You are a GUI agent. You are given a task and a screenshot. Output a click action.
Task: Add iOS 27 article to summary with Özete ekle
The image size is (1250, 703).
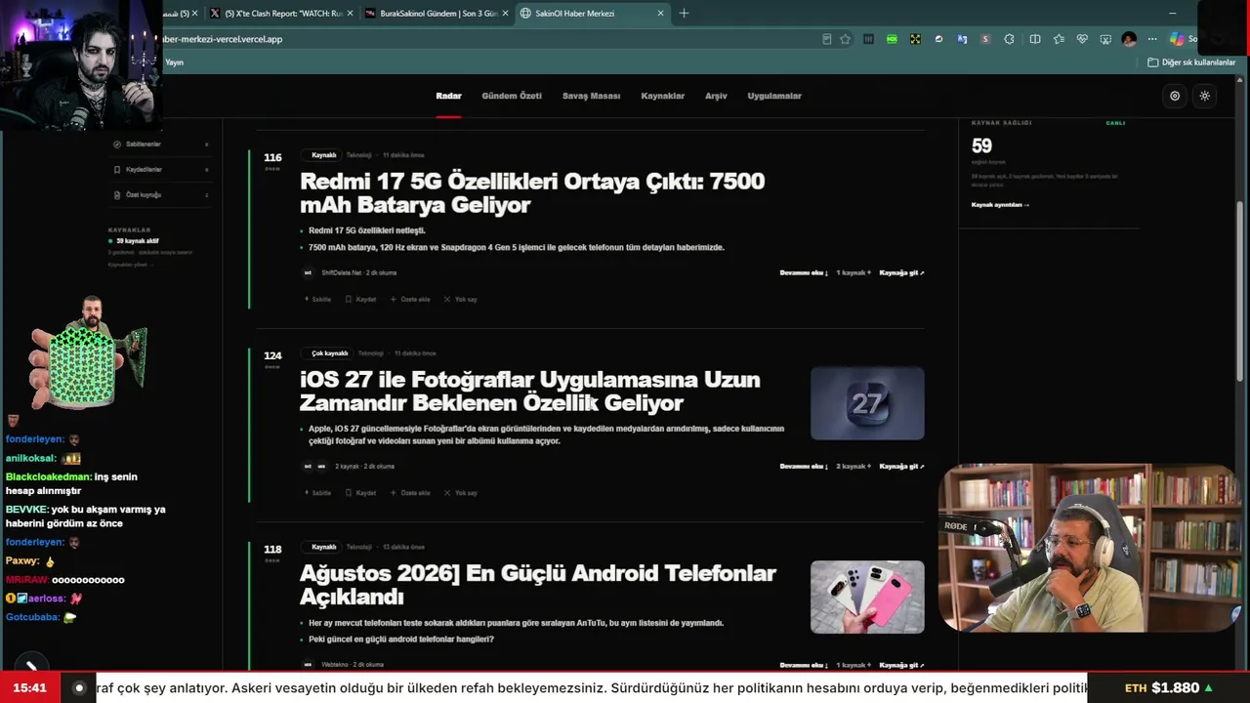[410, 493]
